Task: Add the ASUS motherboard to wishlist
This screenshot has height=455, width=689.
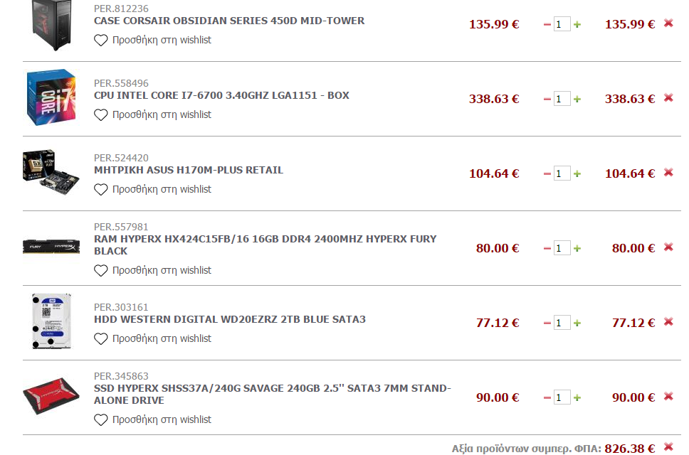Action: click(x=152, y=189)
